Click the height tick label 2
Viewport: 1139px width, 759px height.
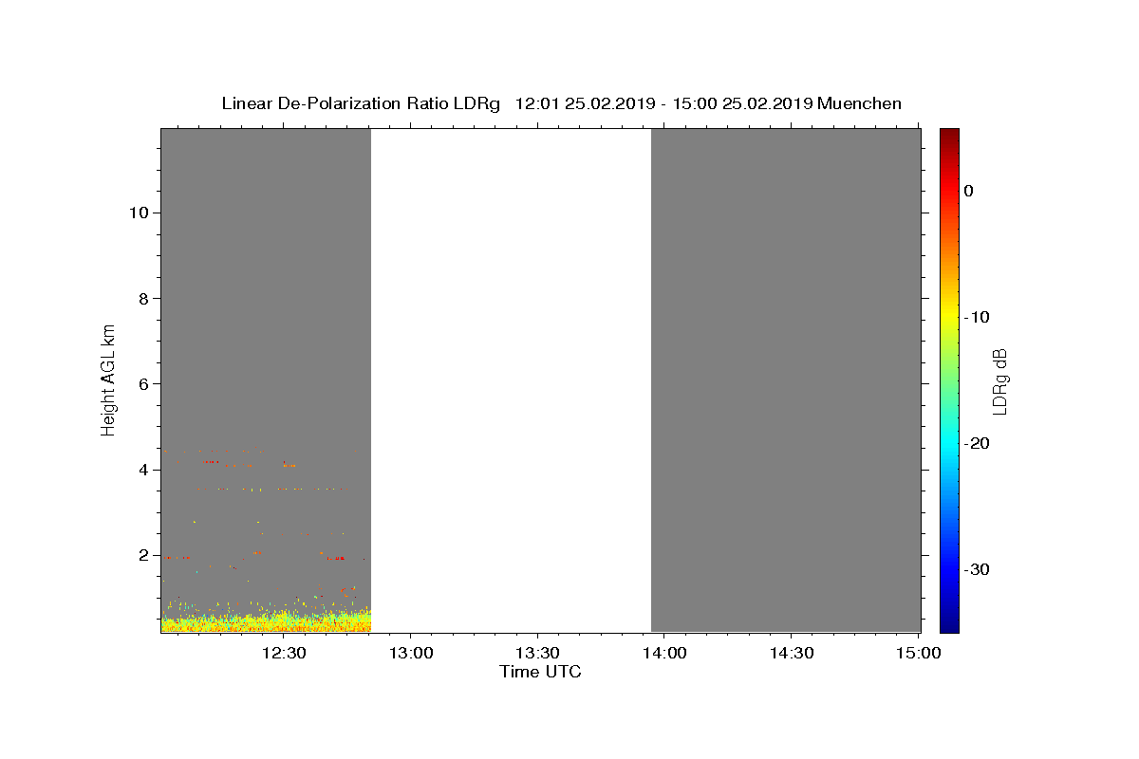pos(142,555)
